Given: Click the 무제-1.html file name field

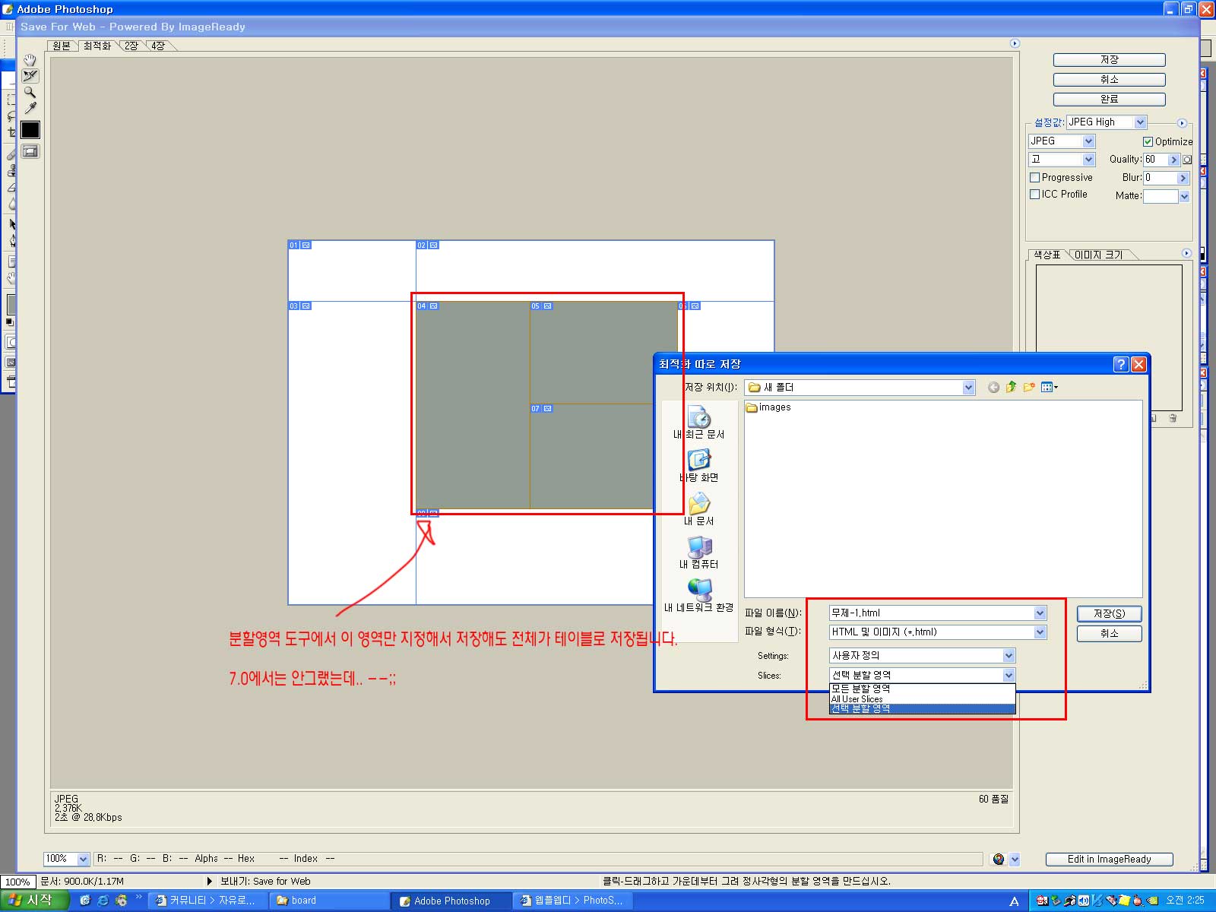Looking at the screenshot, I should click(931, 613).
